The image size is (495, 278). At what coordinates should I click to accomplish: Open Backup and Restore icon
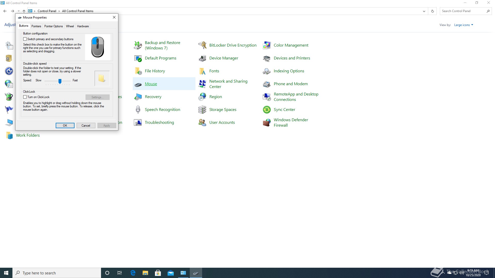138,45
